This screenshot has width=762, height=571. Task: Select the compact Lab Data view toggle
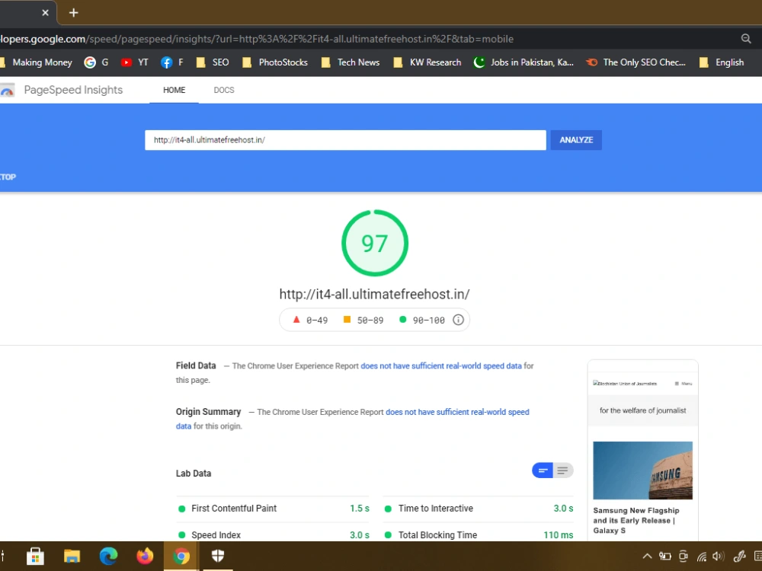pyautogui.click(x=543, y=470)
